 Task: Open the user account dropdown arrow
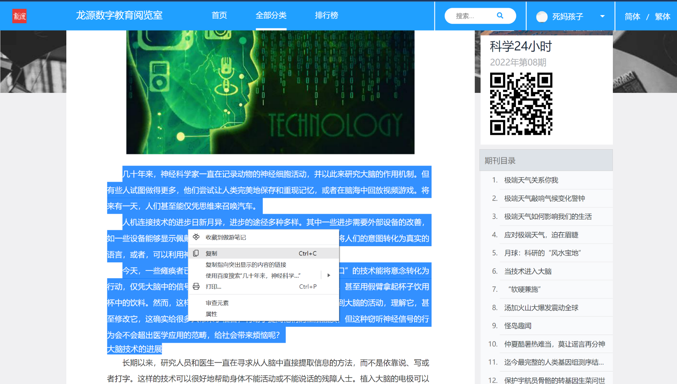pyautogui.click(x=603, y=17)
